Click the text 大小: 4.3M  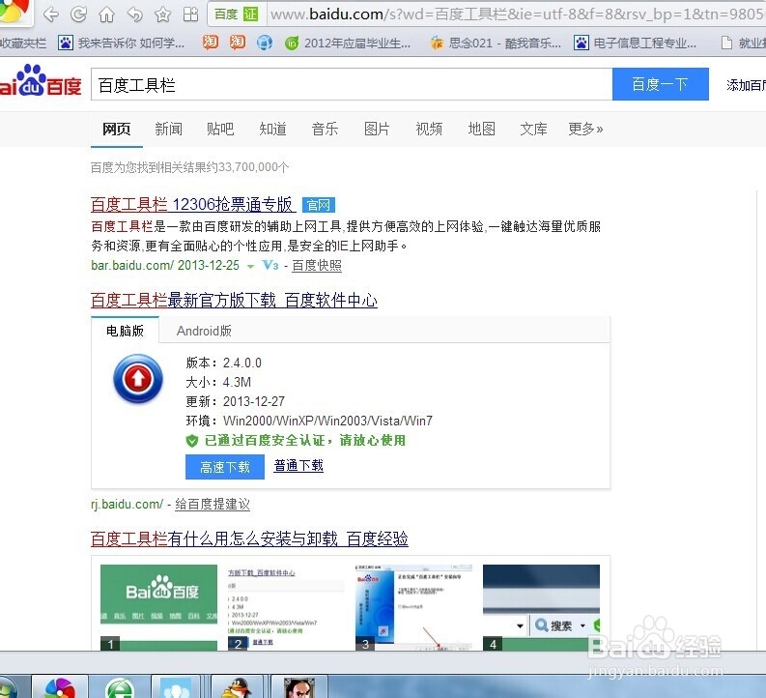pos(218,382)
